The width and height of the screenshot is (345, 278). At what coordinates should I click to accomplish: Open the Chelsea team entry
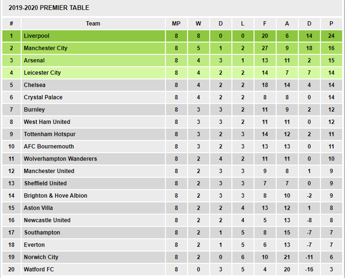pyautogui.click(x=34, y=85)
